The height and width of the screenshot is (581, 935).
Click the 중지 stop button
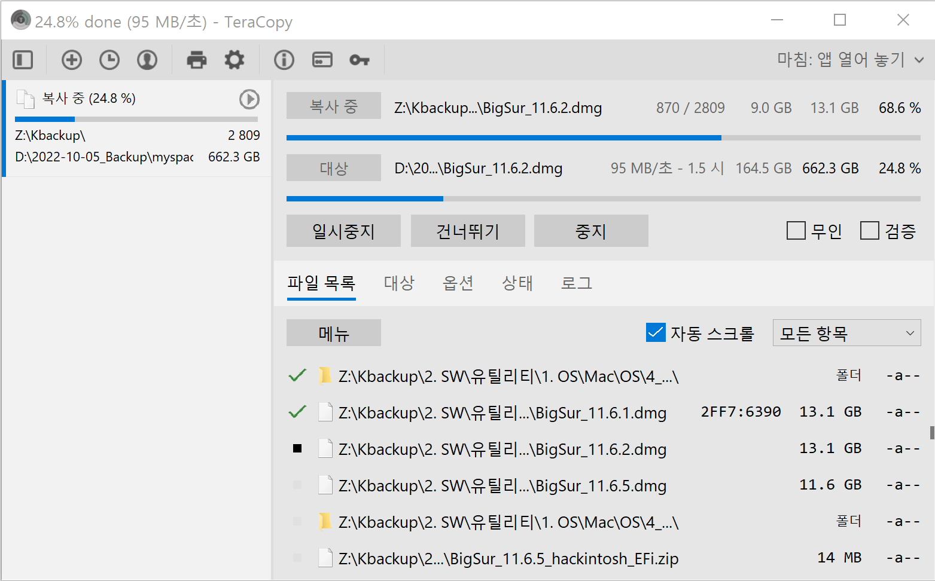click(591, 231)
